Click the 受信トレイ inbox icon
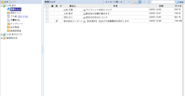 coord(8,9)
